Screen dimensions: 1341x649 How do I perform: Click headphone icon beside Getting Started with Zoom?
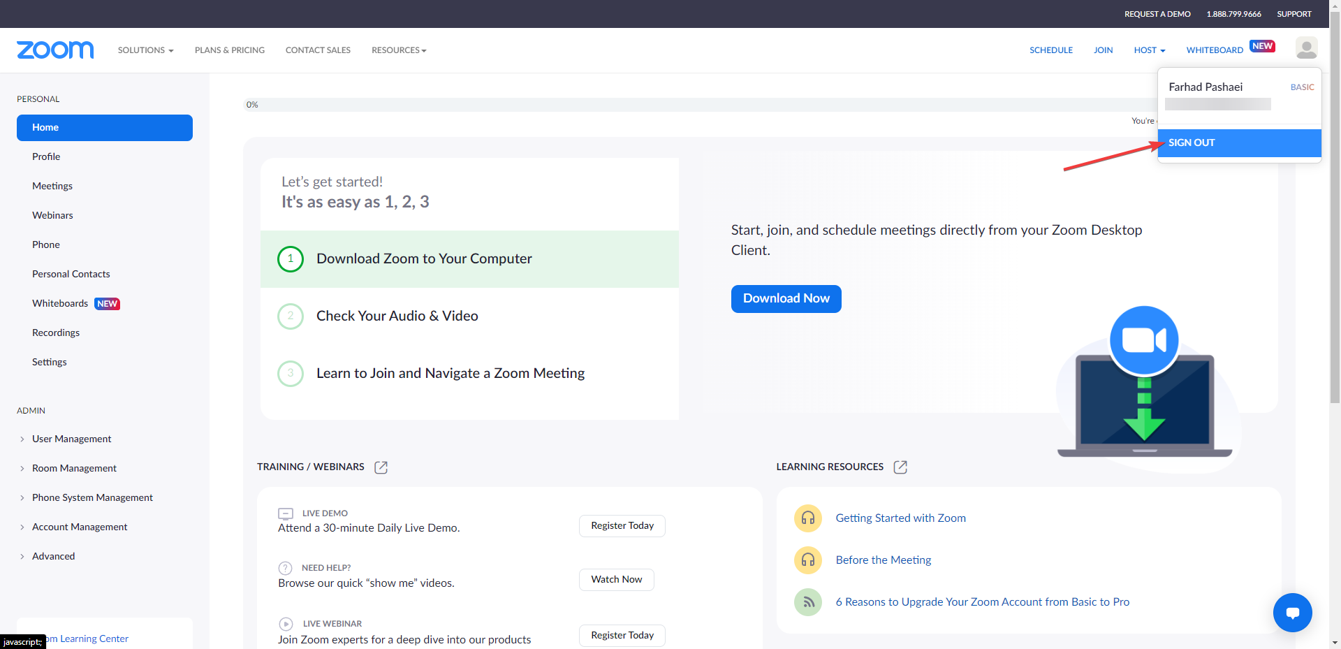coord(808,518)
